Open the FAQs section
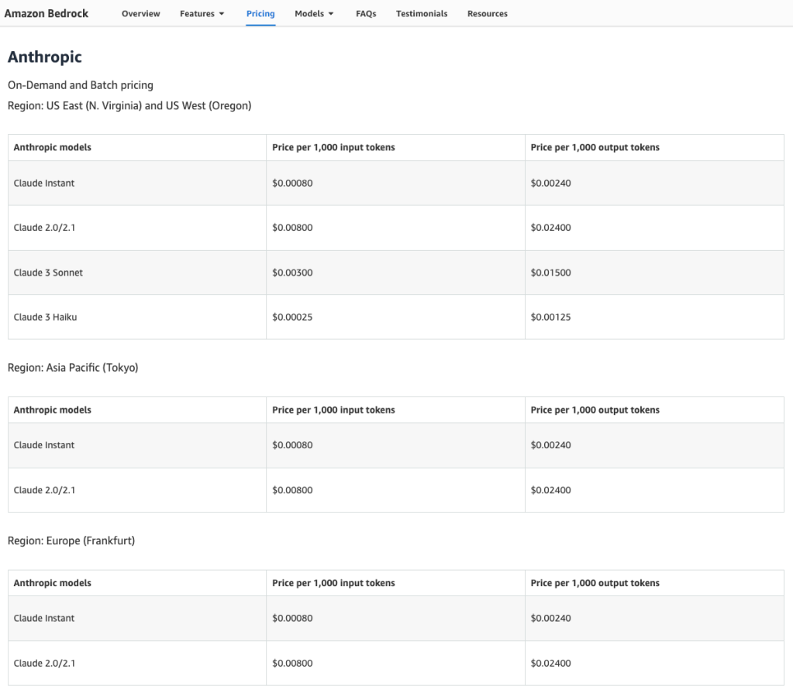The image size is (793, 693). [365, 13]
